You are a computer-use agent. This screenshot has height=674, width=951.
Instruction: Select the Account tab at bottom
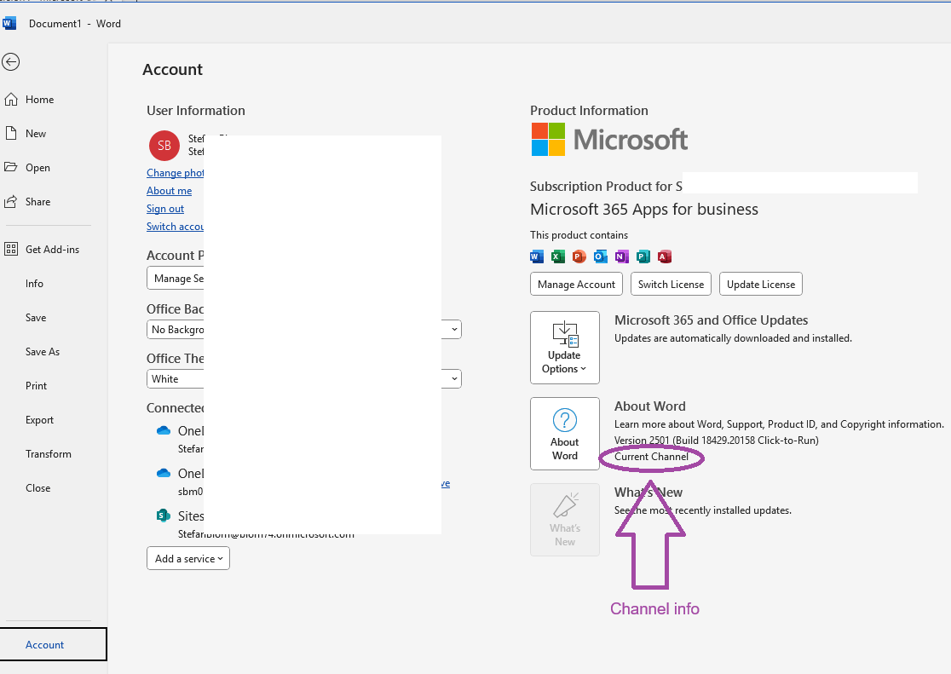54,644
